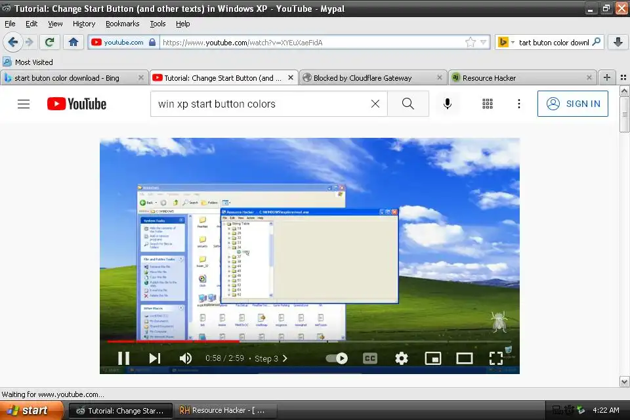This screenshot has height=420, width=630.
Task: Run search with the magnifier in search bar
Action: pyautogui.click(x=597, y=42)
